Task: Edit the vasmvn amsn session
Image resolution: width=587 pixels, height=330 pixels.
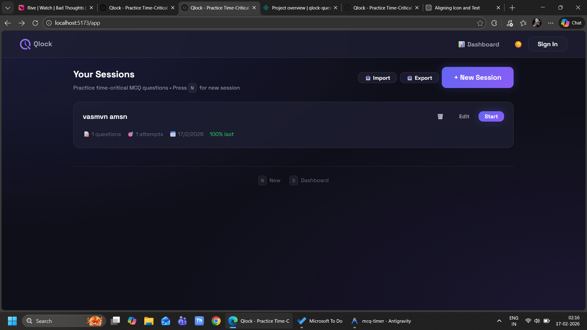Action: pos(464,116)
